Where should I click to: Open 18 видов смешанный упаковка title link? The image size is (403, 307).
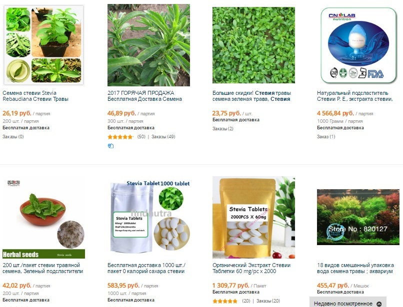(x=355, y=268)
